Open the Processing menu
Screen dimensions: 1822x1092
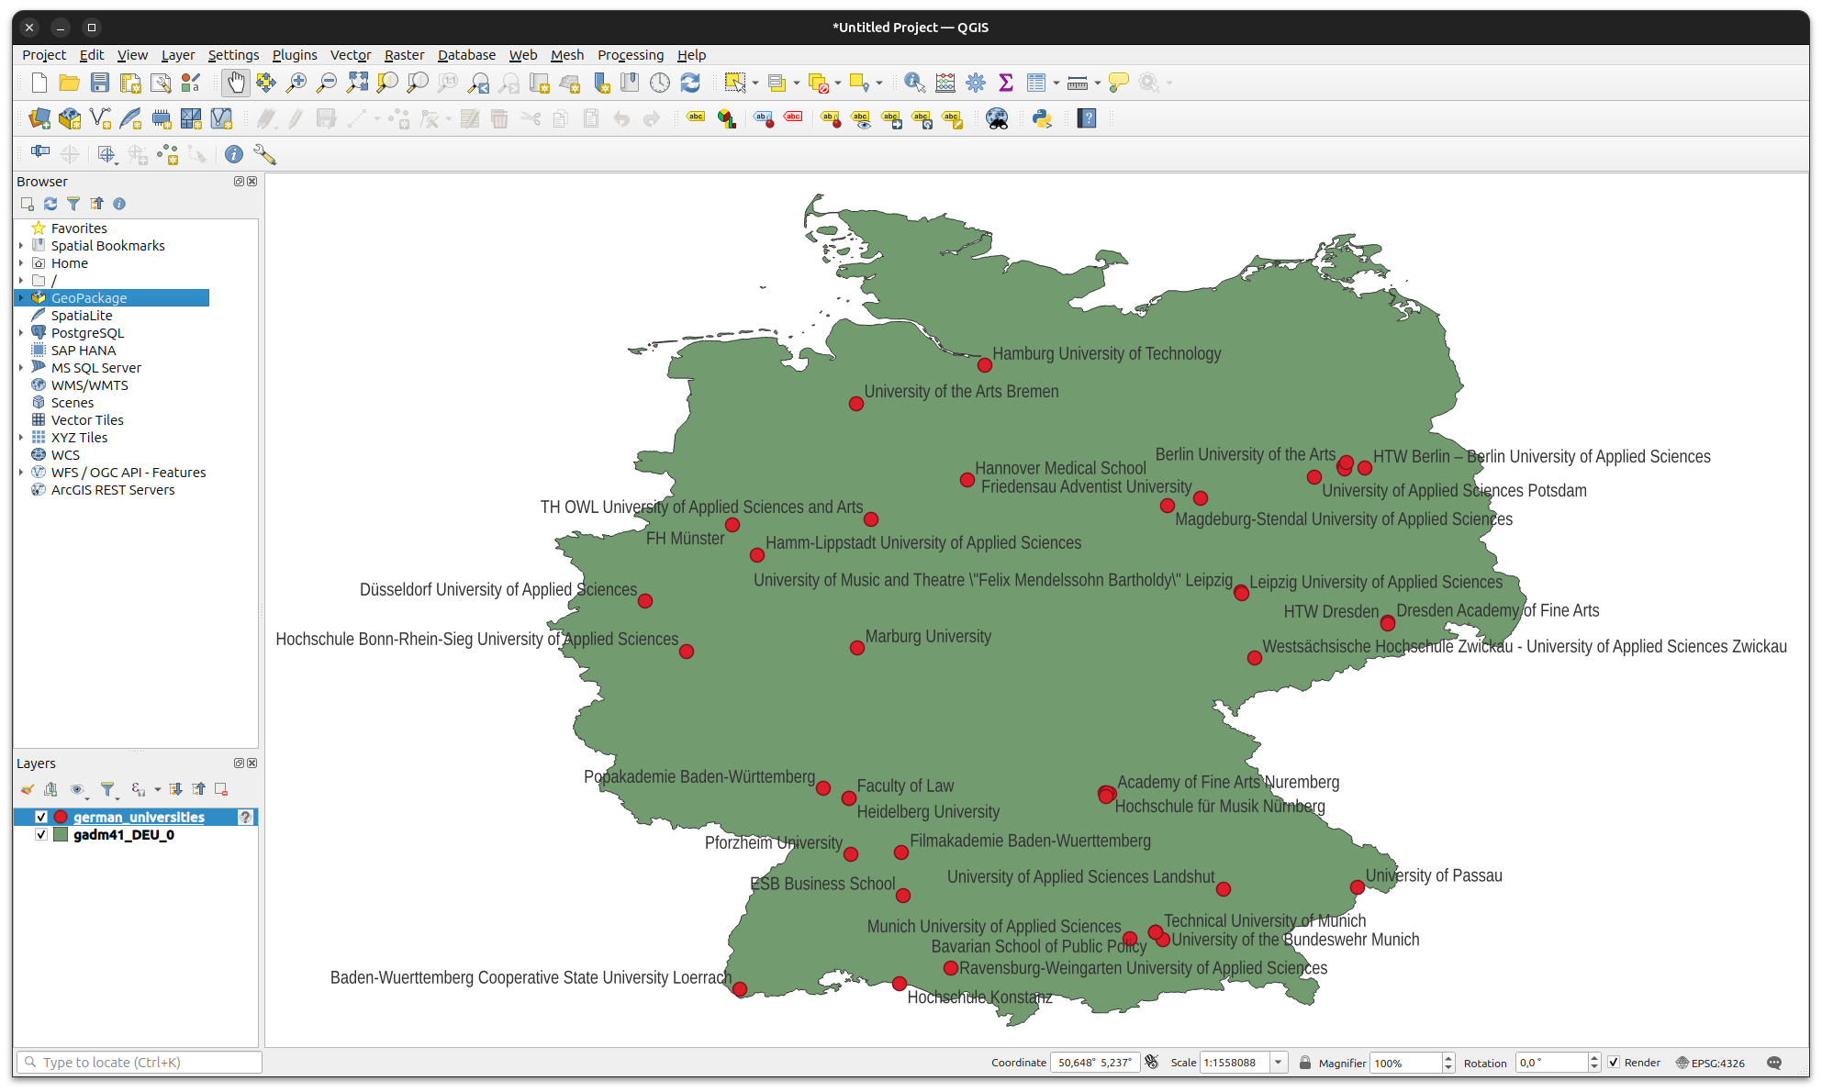click(631, 55)
